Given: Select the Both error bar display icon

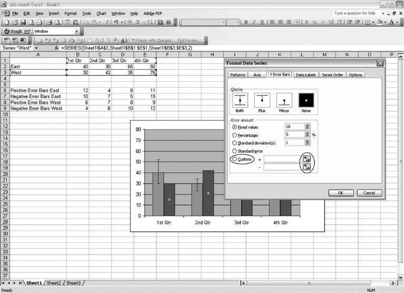Looking at the screenshot, I should coord(240,100).
